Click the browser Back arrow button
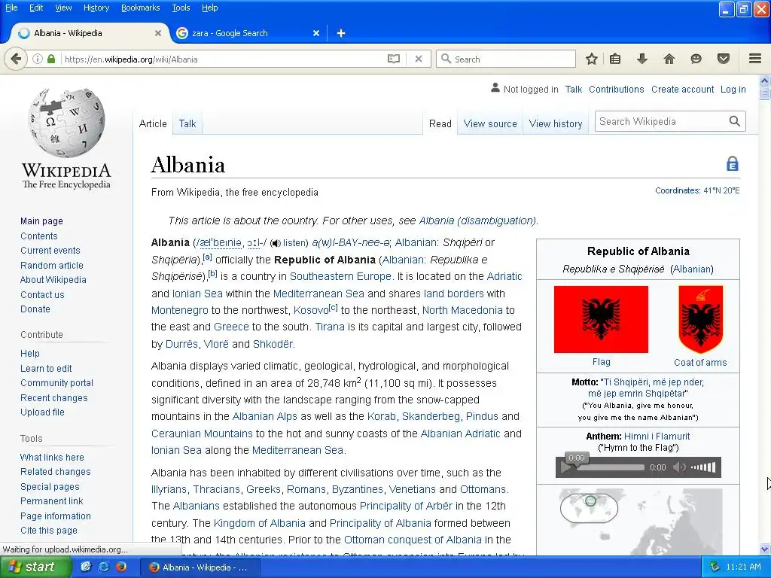 (x=16, y=59)
